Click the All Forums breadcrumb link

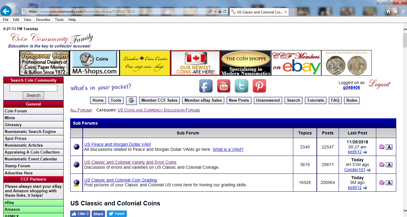81,110
